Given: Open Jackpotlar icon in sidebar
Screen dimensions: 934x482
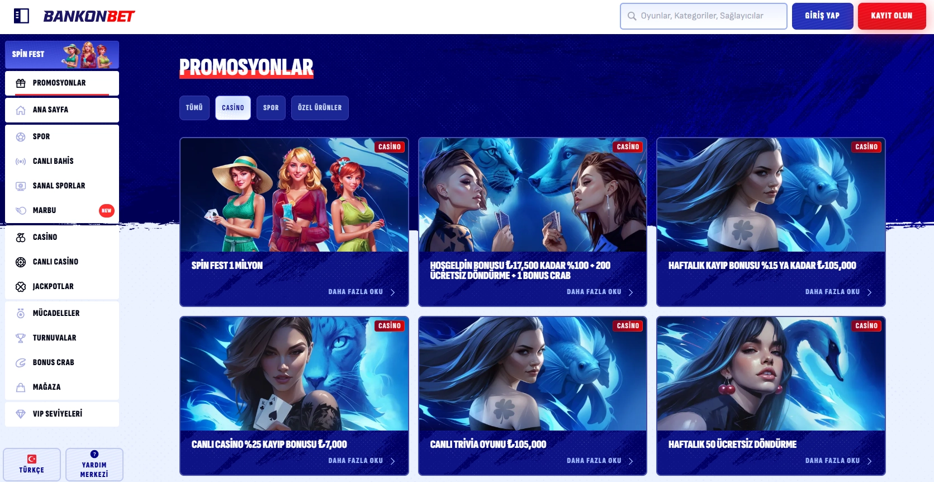Looking at the screenshot, I should 21,287.
